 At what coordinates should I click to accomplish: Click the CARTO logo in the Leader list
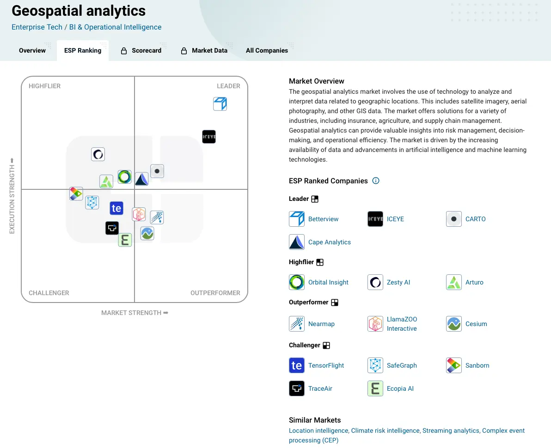coord(454,219)
